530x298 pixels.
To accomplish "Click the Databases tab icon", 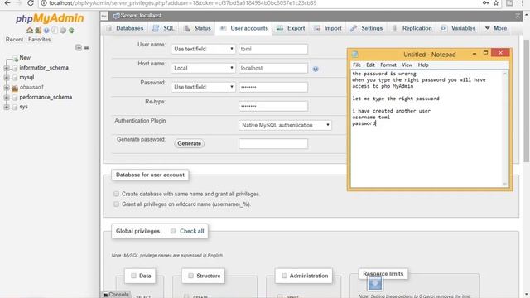I will point(108,28).
